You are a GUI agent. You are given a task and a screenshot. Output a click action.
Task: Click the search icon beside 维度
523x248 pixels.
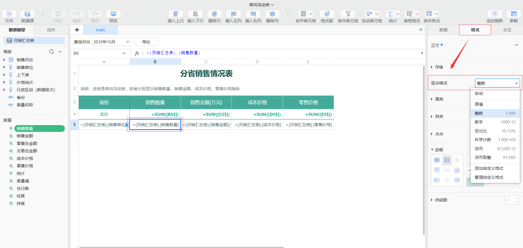tap(51, 52)
